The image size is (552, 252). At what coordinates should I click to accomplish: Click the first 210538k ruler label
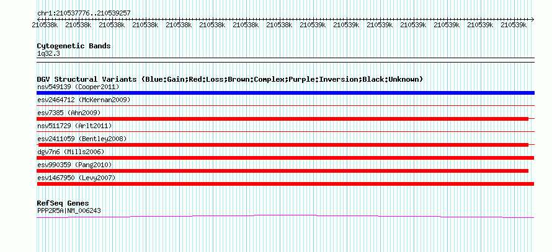45,25
